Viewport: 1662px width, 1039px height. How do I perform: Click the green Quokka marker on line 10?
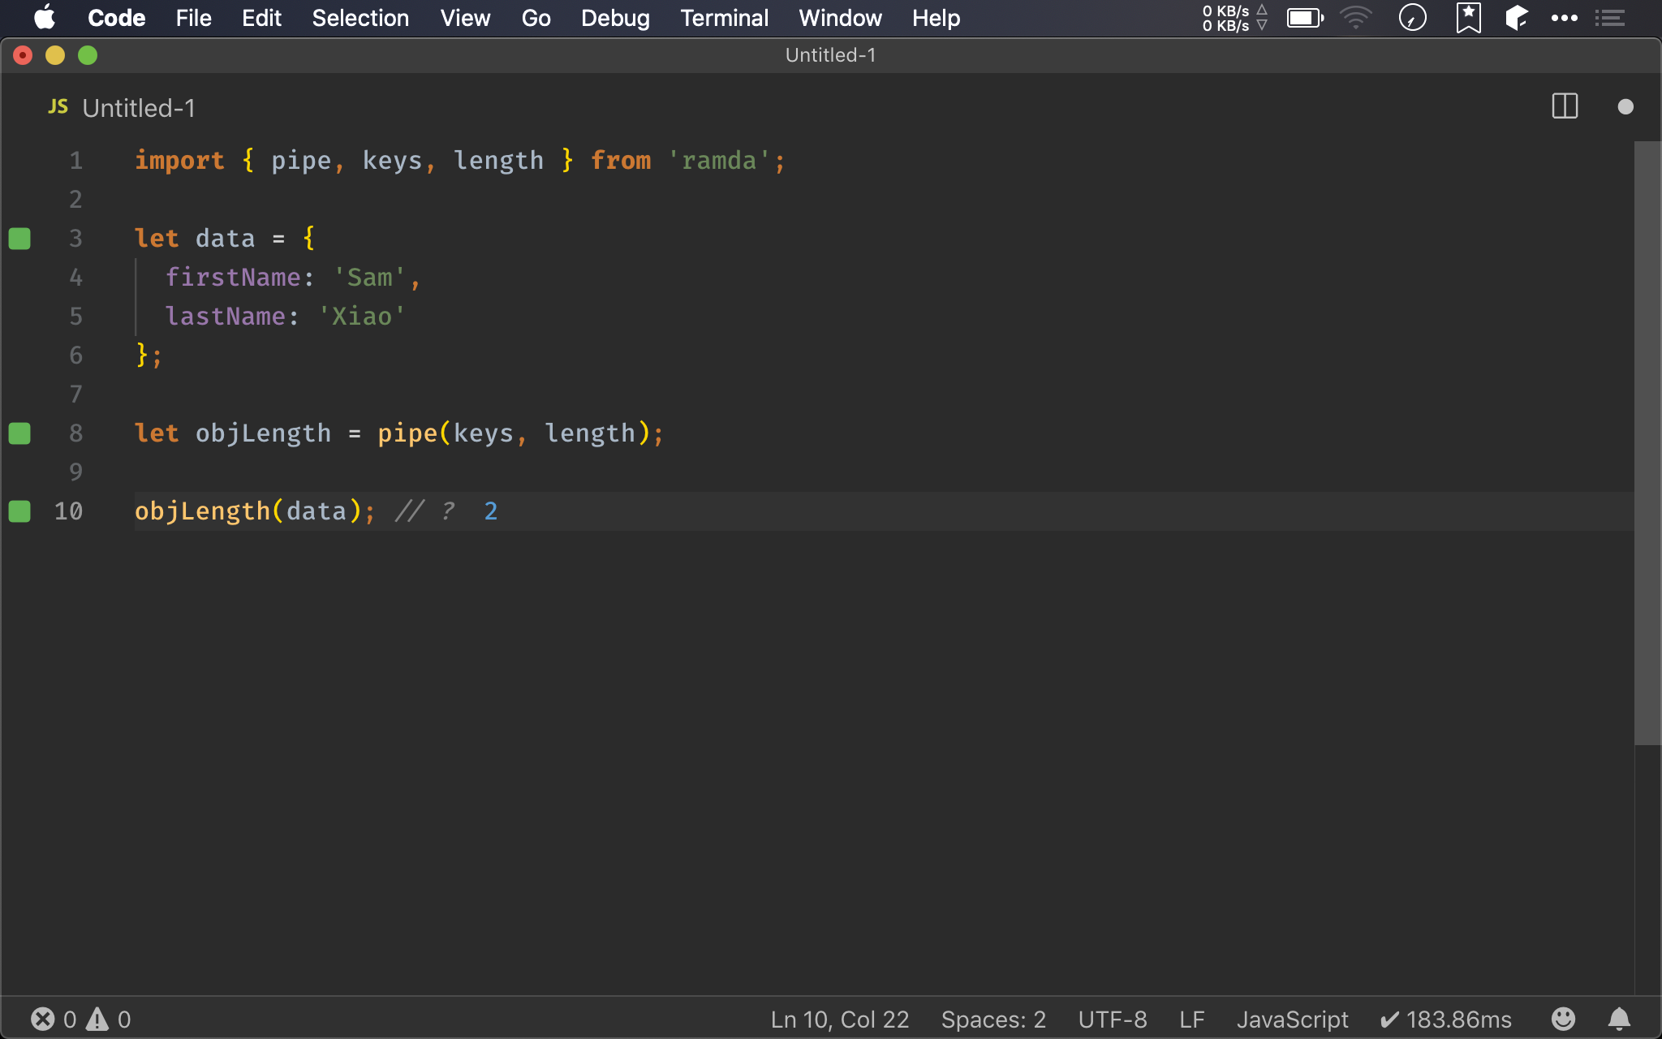(19, 511)
